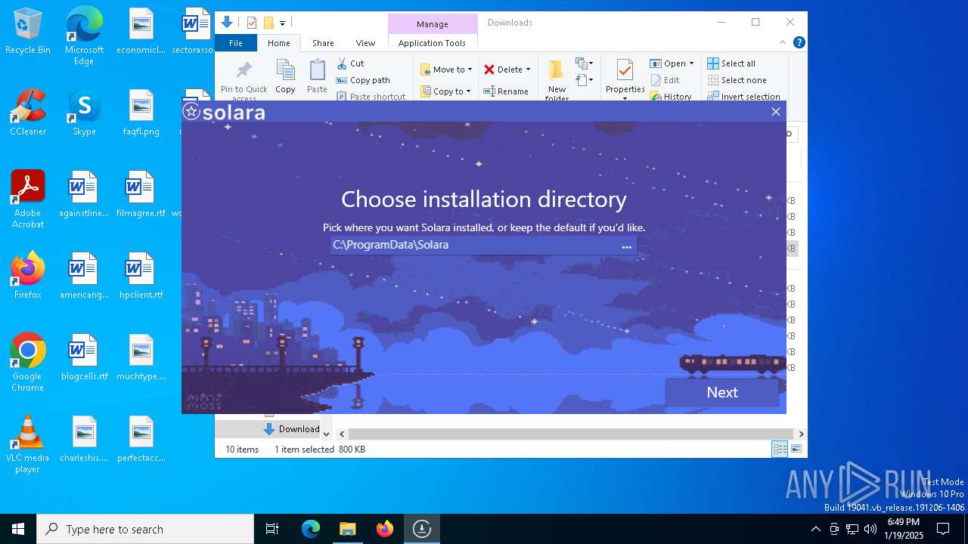The width and height of the screenshot is (968, 544).
Task: Switch to large icons view button
Action: coord(796,450)
